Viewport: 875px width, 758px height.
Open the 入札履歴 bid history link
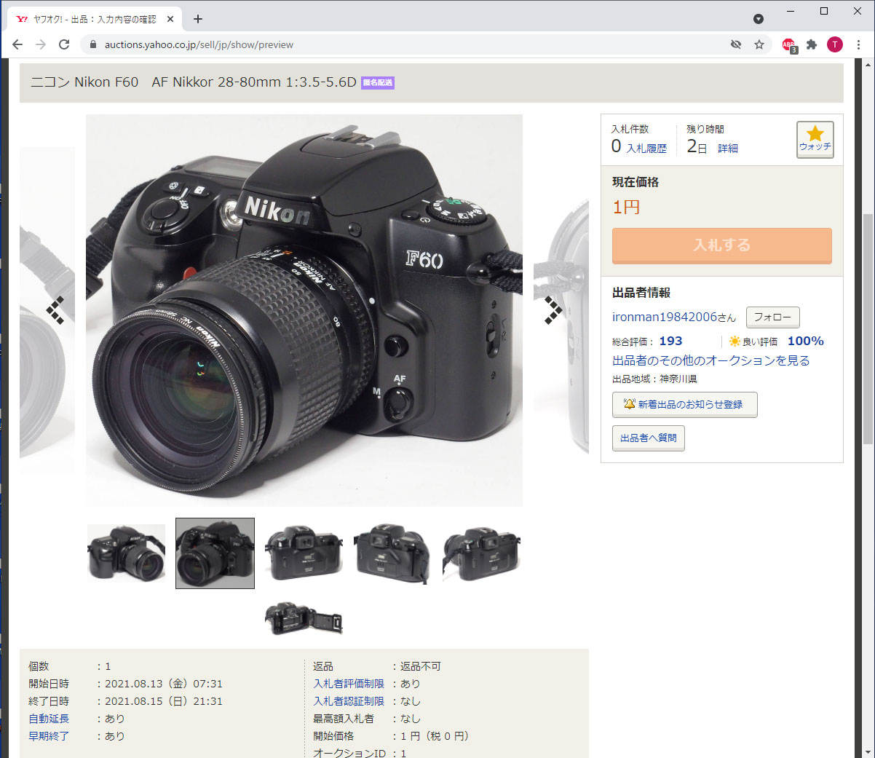click(x=646, y=149)
